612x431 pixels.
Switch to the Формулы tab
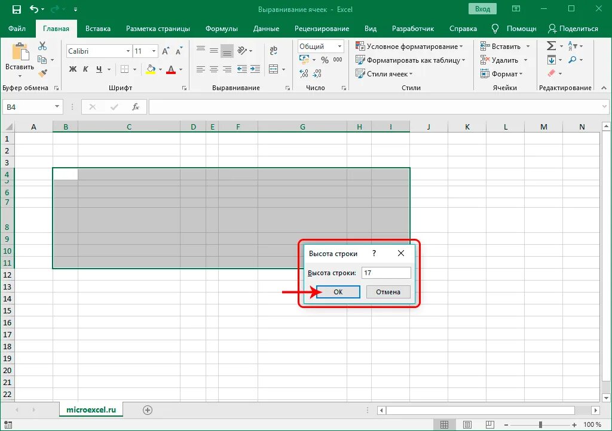pos(222,29)
